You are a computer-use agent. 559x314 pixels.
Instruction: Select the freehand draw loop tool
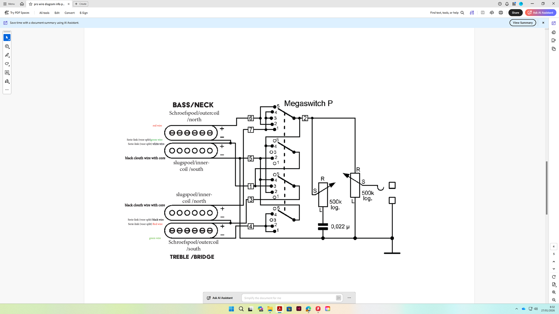[7, 64]
